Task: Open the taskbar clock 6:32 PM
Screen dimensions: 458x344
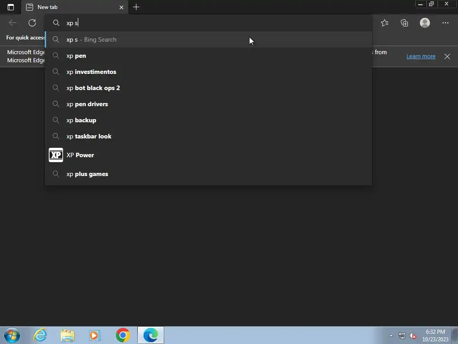Action: (435, 335)
